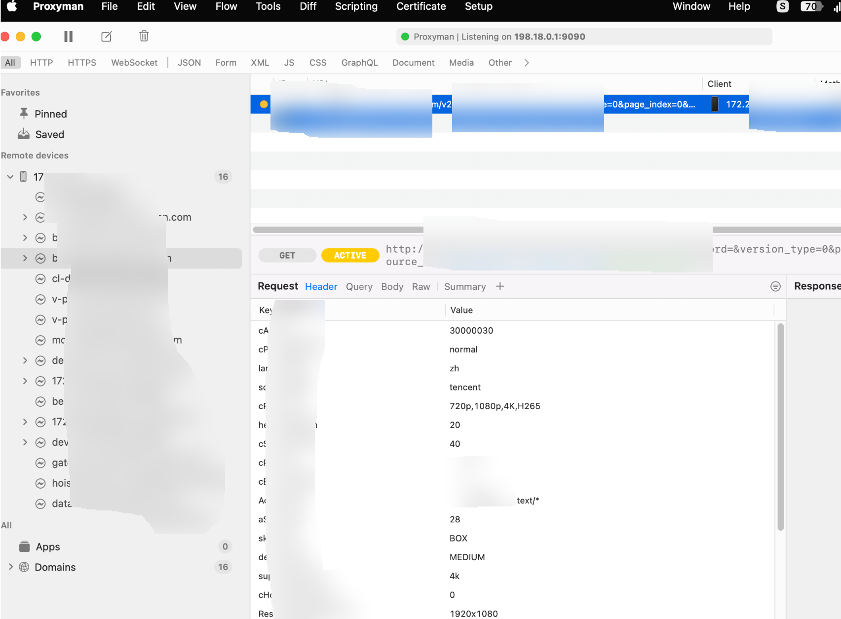
Task: Collapse the remote device starting with 17
Action: [x=10, y=177]
